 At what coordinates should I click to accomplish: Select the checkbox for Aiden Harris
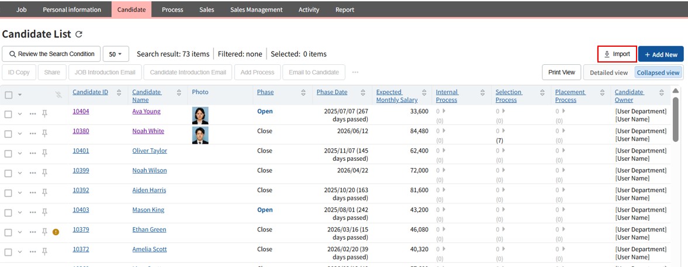(8, 193)
